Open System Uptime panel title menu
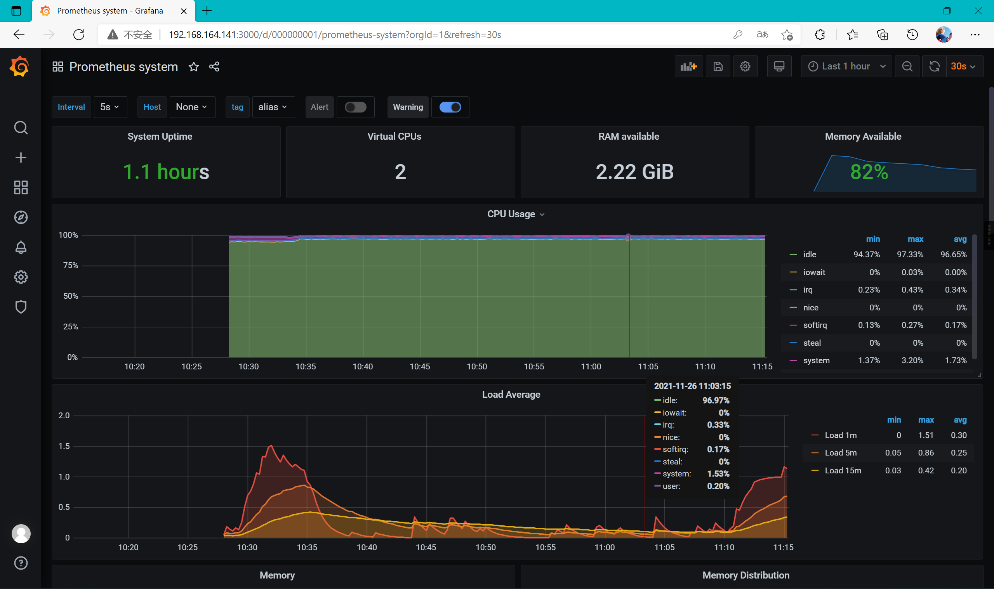The width and height of the screenshot is (994, 589). point(160,137)
